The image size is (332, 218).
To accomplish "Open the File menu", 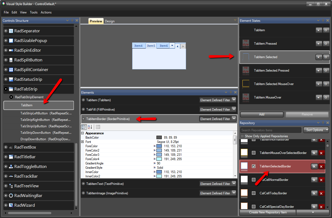I will point(6,12).
